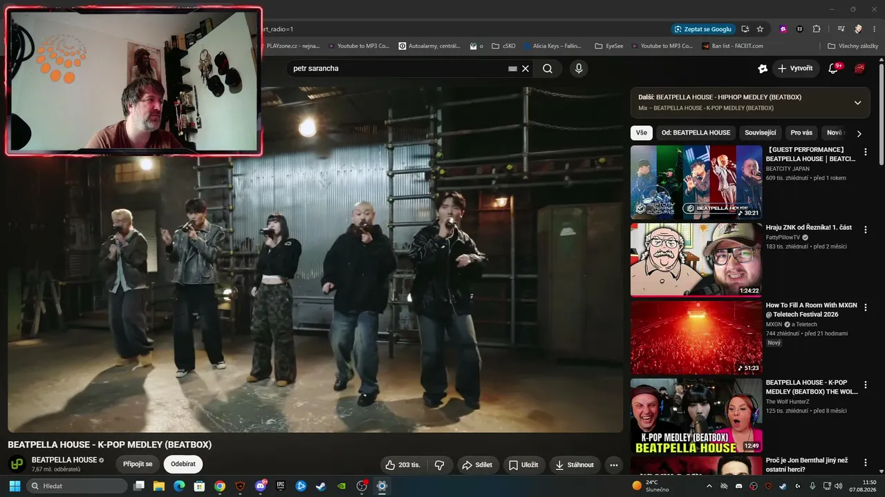Open the PLAYzone.cz bookmark

pos(293,46)
